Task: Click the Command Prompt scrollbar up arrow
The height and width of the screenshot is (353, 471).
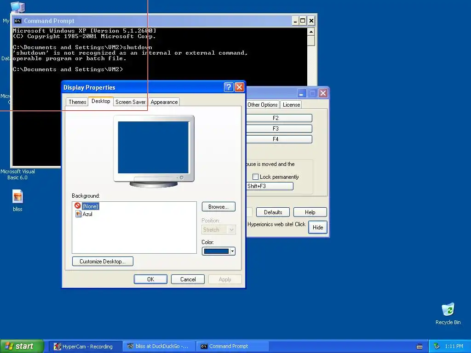Action: (311, 32)
